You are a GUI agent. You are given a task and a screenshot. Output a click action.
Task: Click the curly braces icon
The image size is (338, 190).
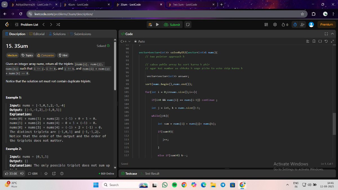point(320,41)
